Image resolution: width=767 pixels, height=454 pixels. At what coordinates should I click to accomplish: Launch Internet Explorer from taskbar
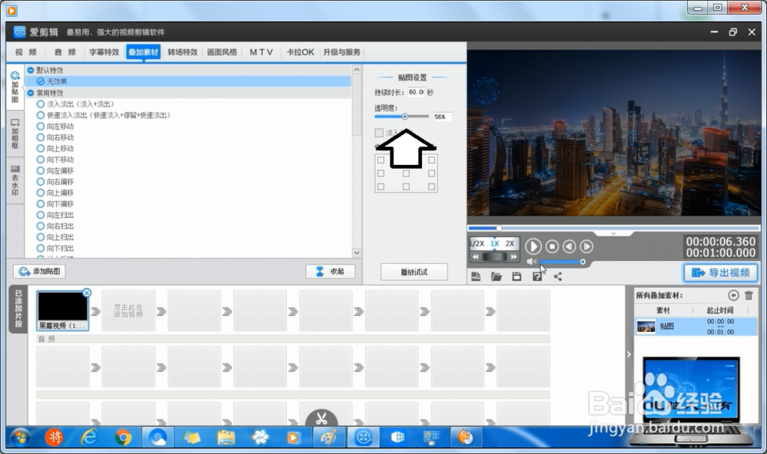pyautogui.click(x=89, y=437)
